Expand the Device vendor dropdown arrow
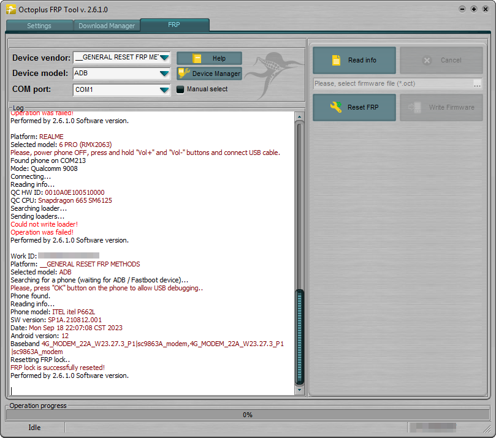 164,58
